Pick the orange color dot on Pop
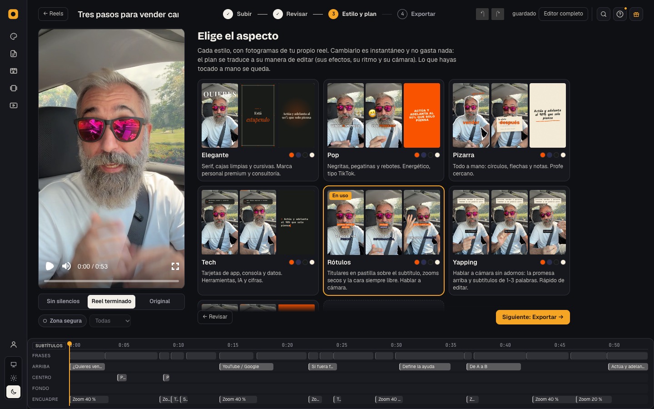This screenshot has width=654, height=409. click(417, 155)
